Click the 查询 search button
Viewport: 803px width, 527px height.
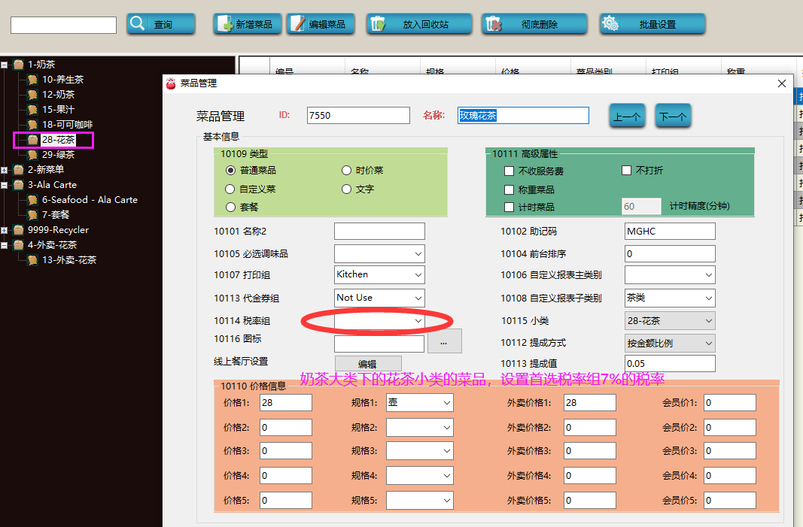pos(161,23)
